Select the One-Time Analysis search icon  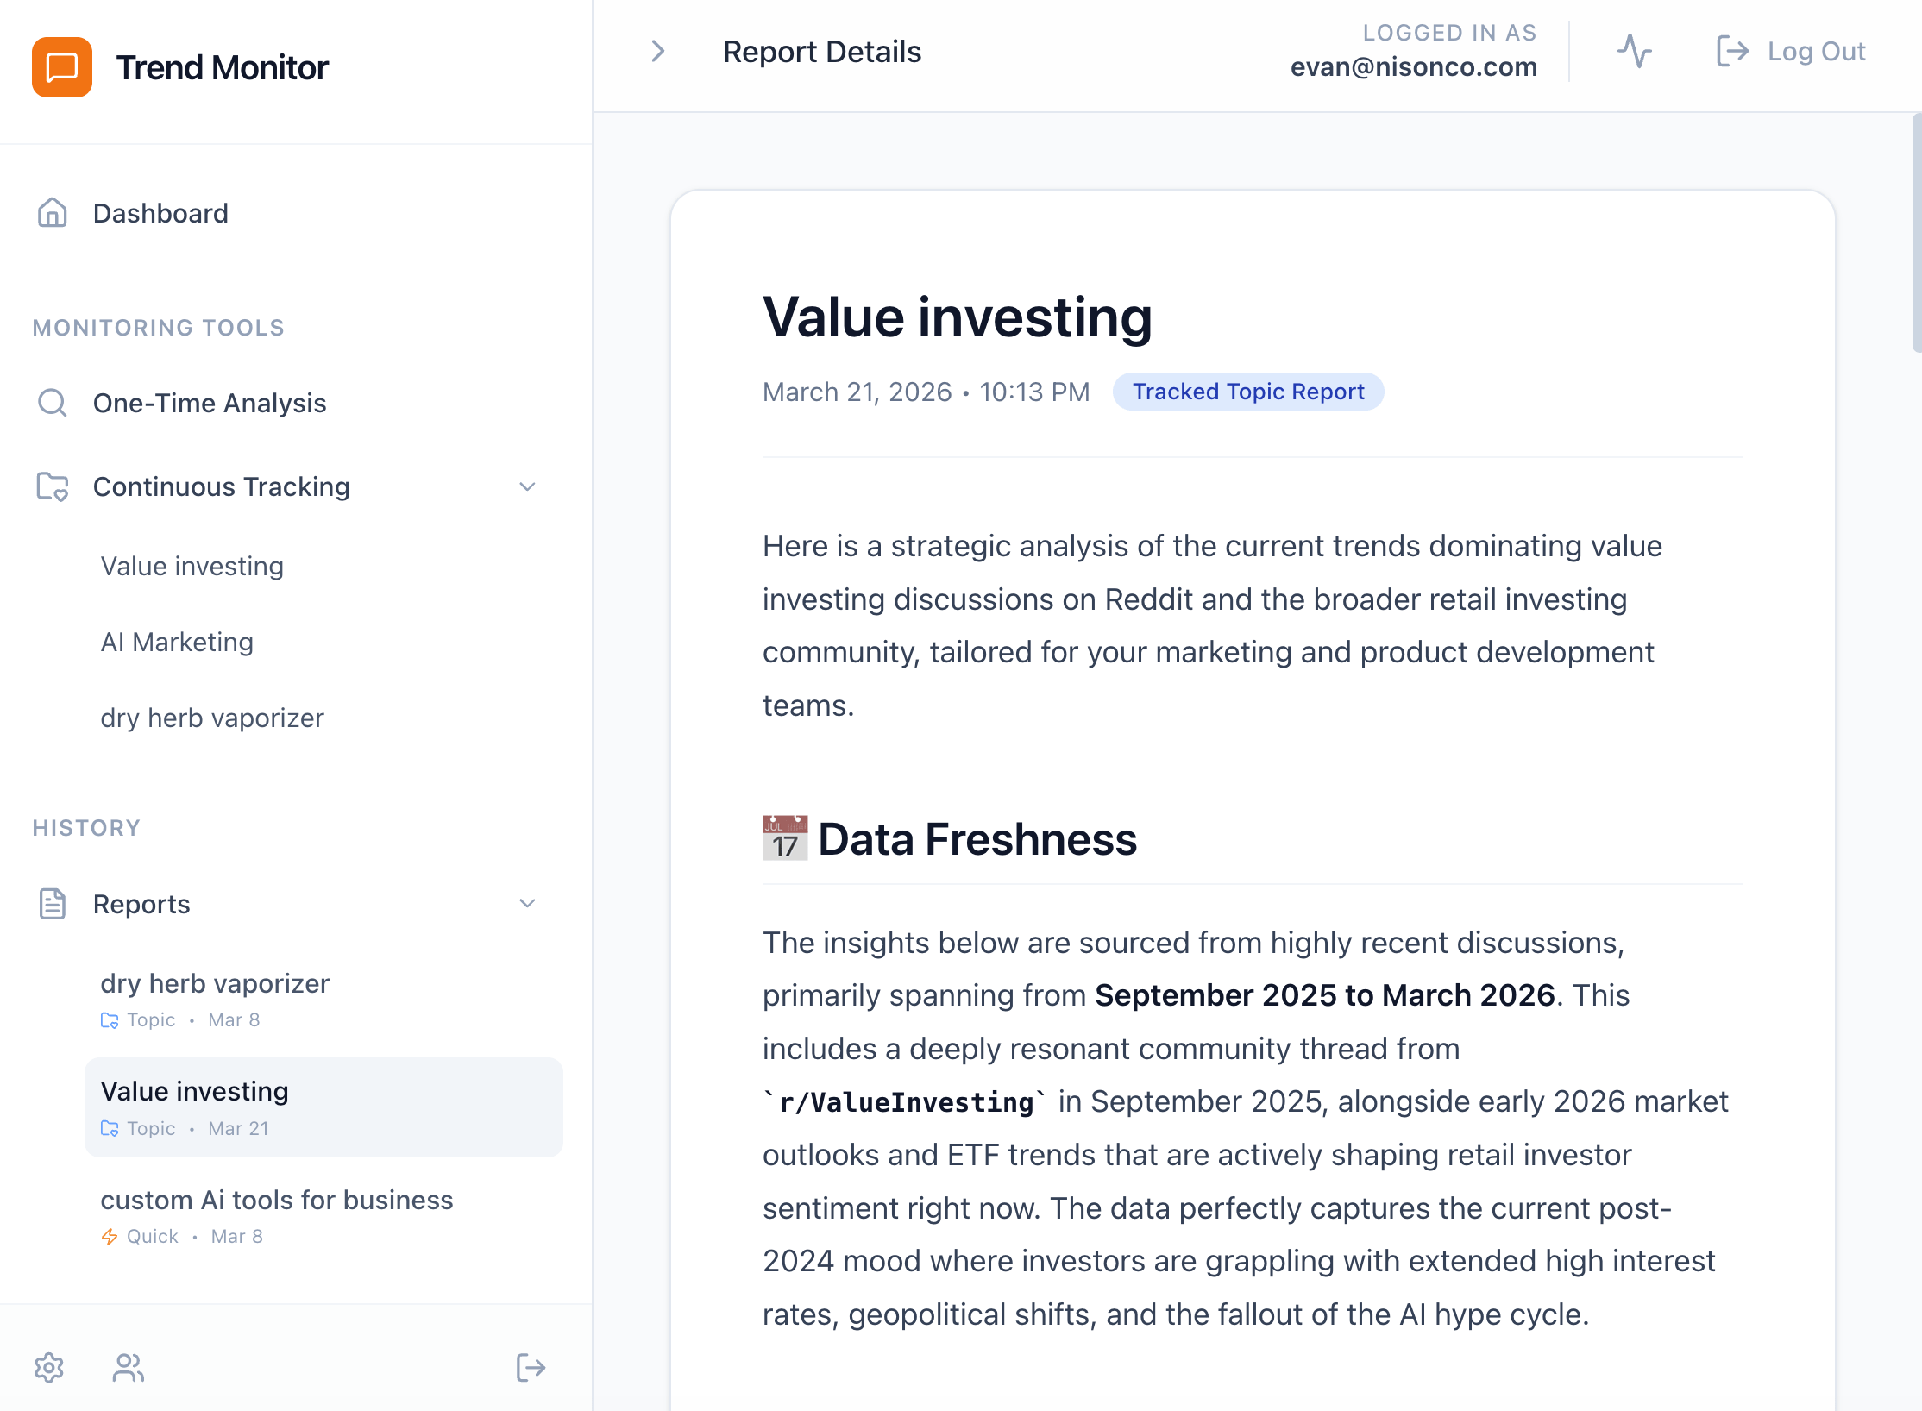(x=53, y=402)
